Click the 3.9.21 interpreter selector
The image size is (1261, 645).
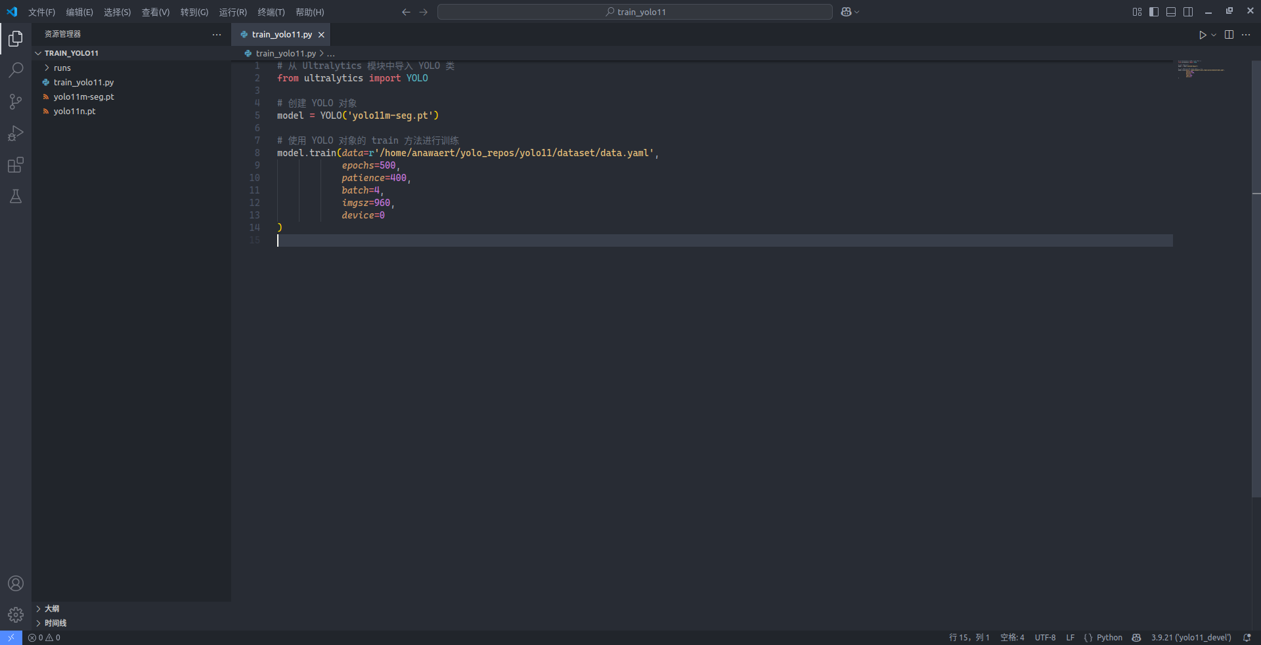[x=1191, y=637]
